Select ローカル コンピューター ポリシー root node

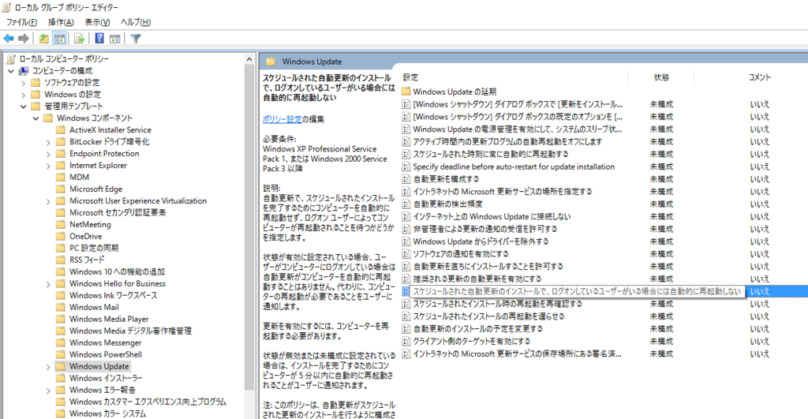[x=64, y=58]
